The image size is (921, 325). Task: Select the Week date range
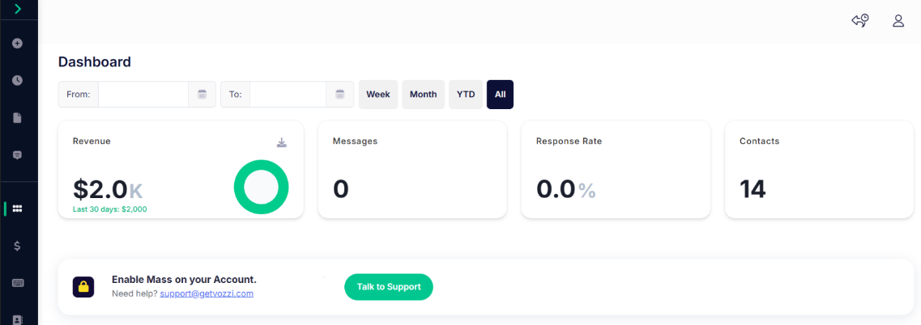pyautogui.click(x=378, y=95)
